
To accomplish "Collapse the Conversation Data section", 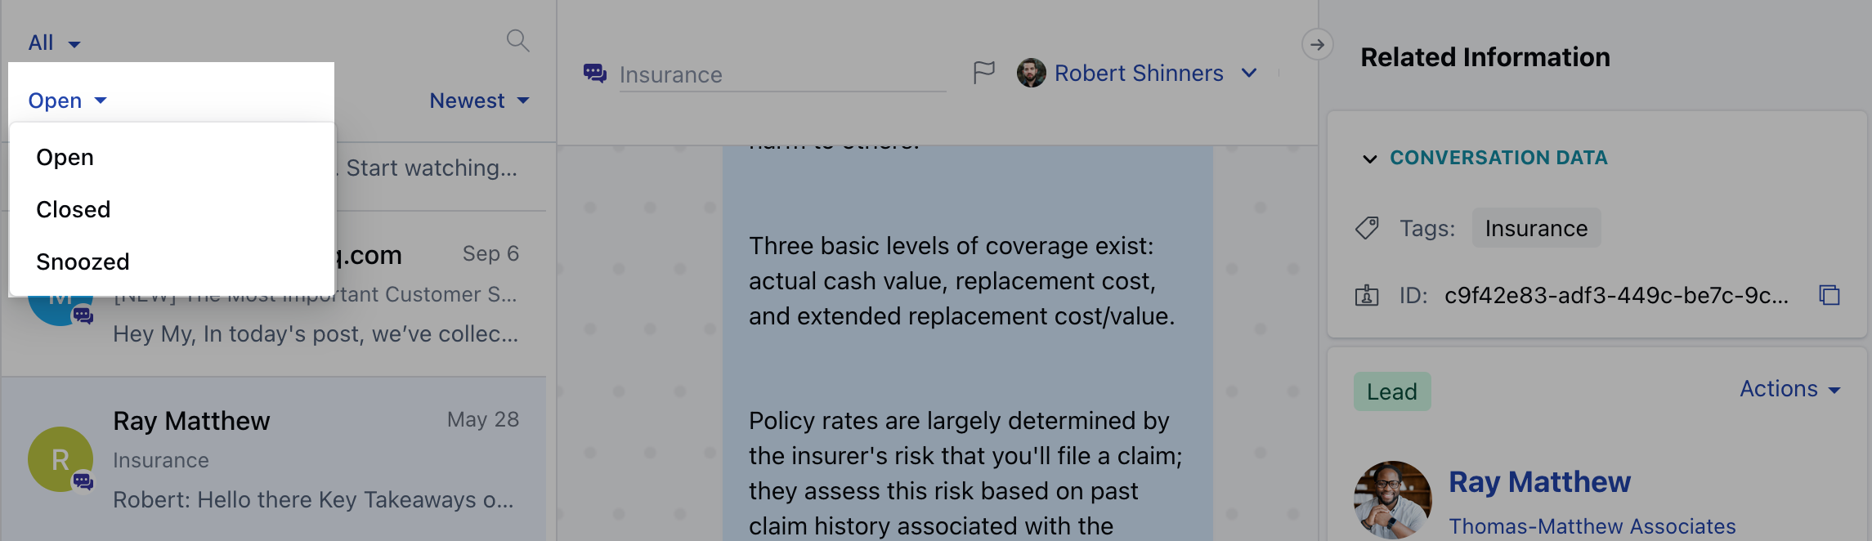I will point(1370,158).
